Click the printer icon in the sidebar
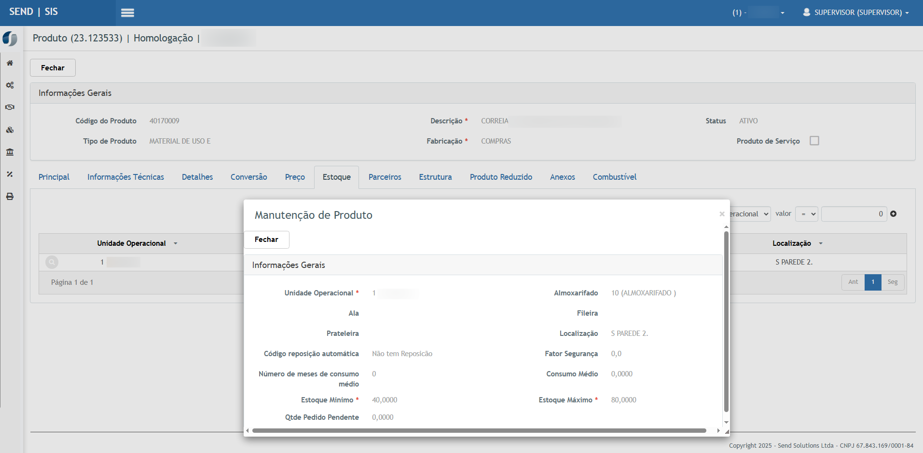 10,197
